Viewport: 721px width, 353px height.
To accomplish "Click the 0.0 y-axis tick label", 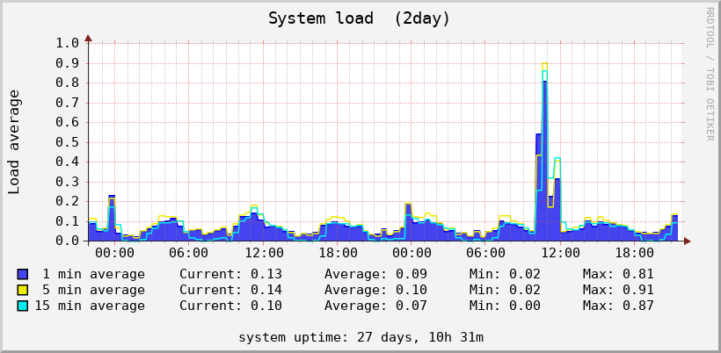I will [x=68, y=241].
